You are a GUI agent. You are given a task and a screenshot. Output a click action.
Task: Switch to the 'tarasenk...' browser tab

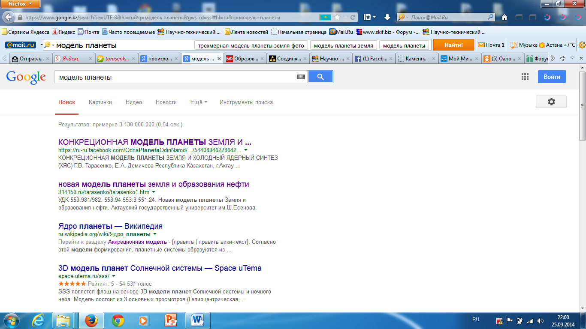(116, 59)
